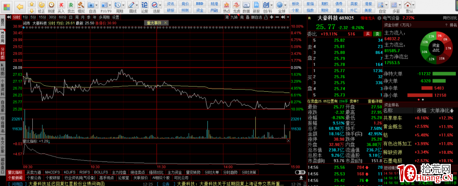Toggle the lock icon in chart toolbar
This screenshot has height=186, width=458.
265,17
